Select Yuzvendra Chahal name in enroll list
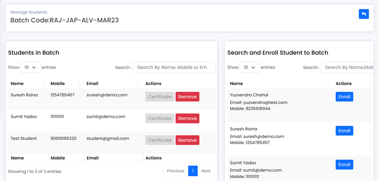 (249, 95)
